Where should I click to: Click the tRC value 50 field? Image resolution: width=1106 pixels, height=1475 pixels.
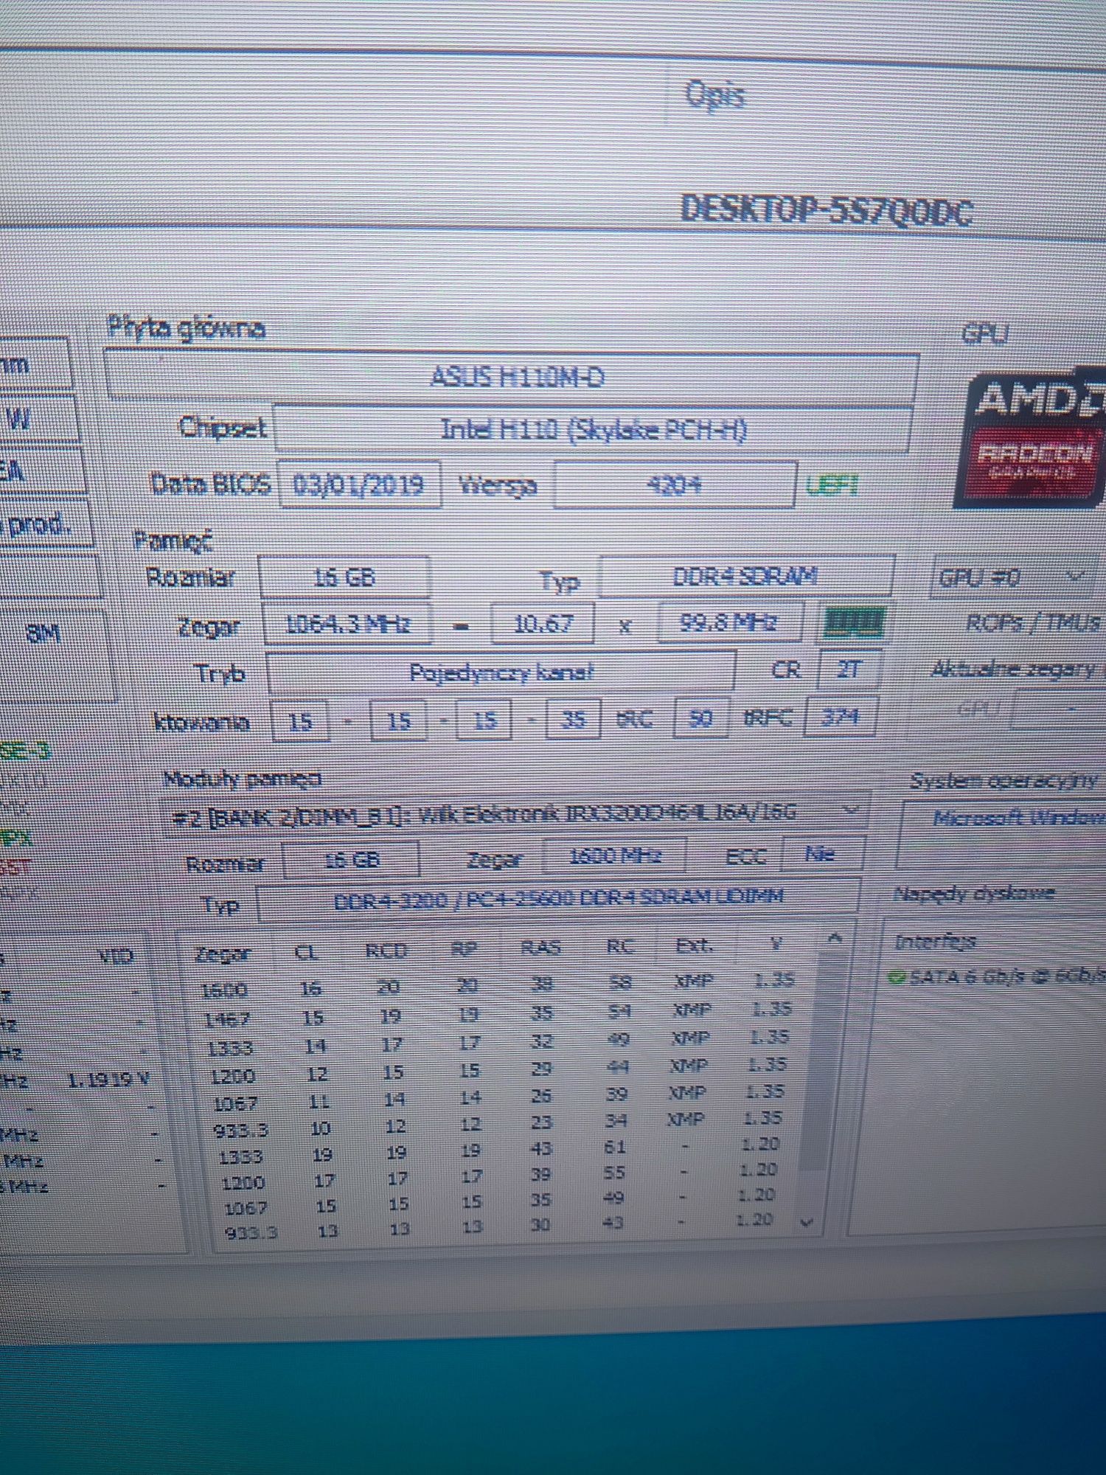click(x=701, y=717)
